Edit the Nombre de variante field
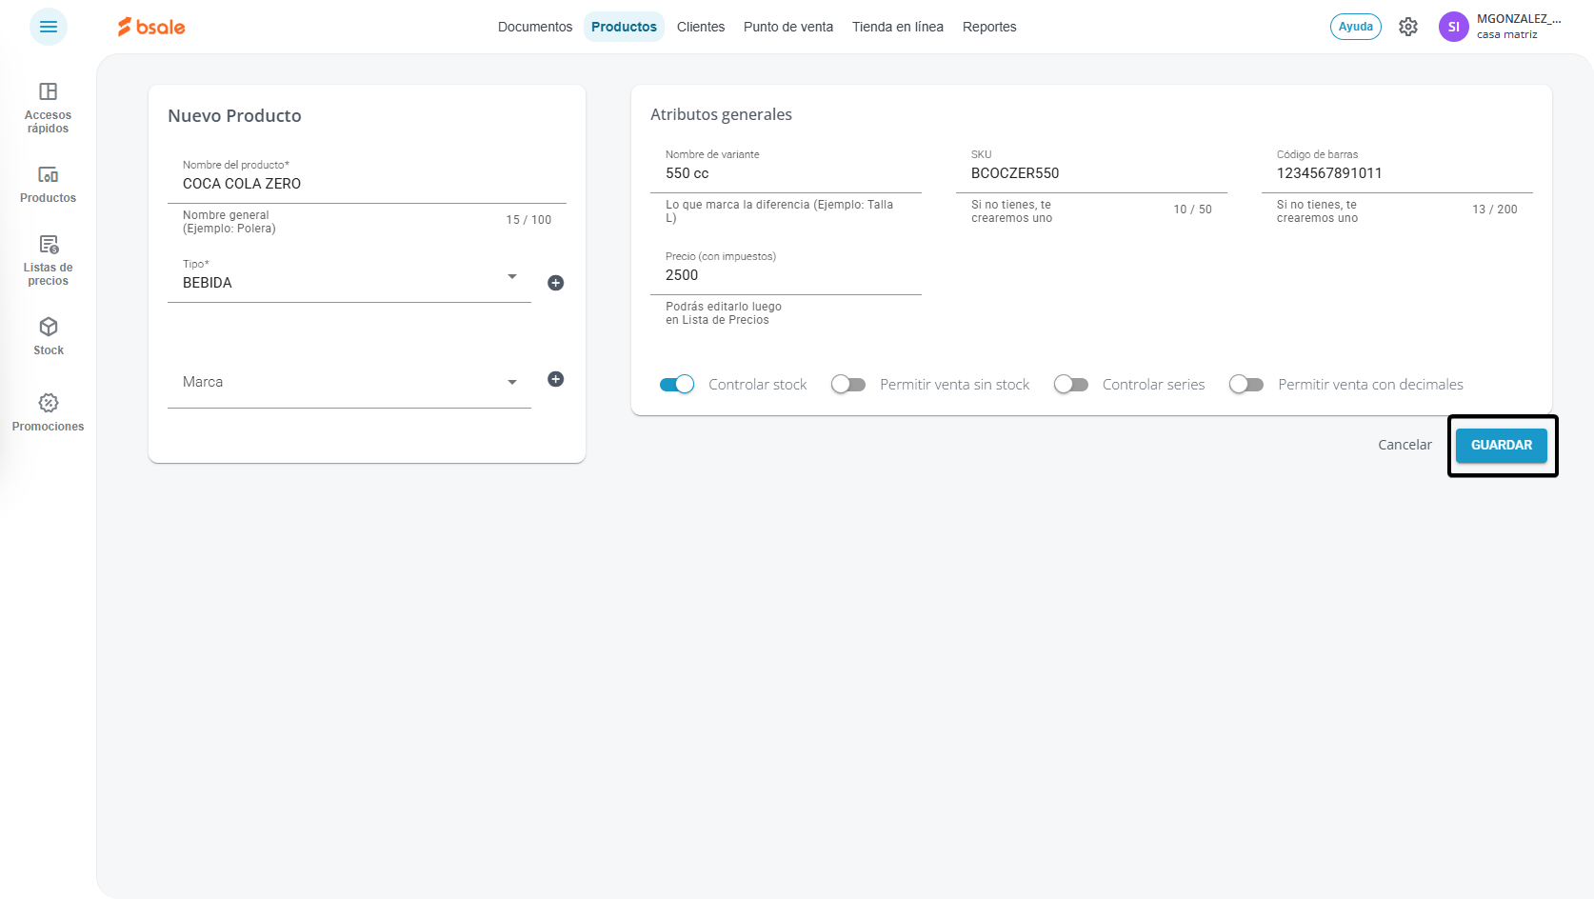The height and width of the screenshot is (899, 1594). coord(786,173)
